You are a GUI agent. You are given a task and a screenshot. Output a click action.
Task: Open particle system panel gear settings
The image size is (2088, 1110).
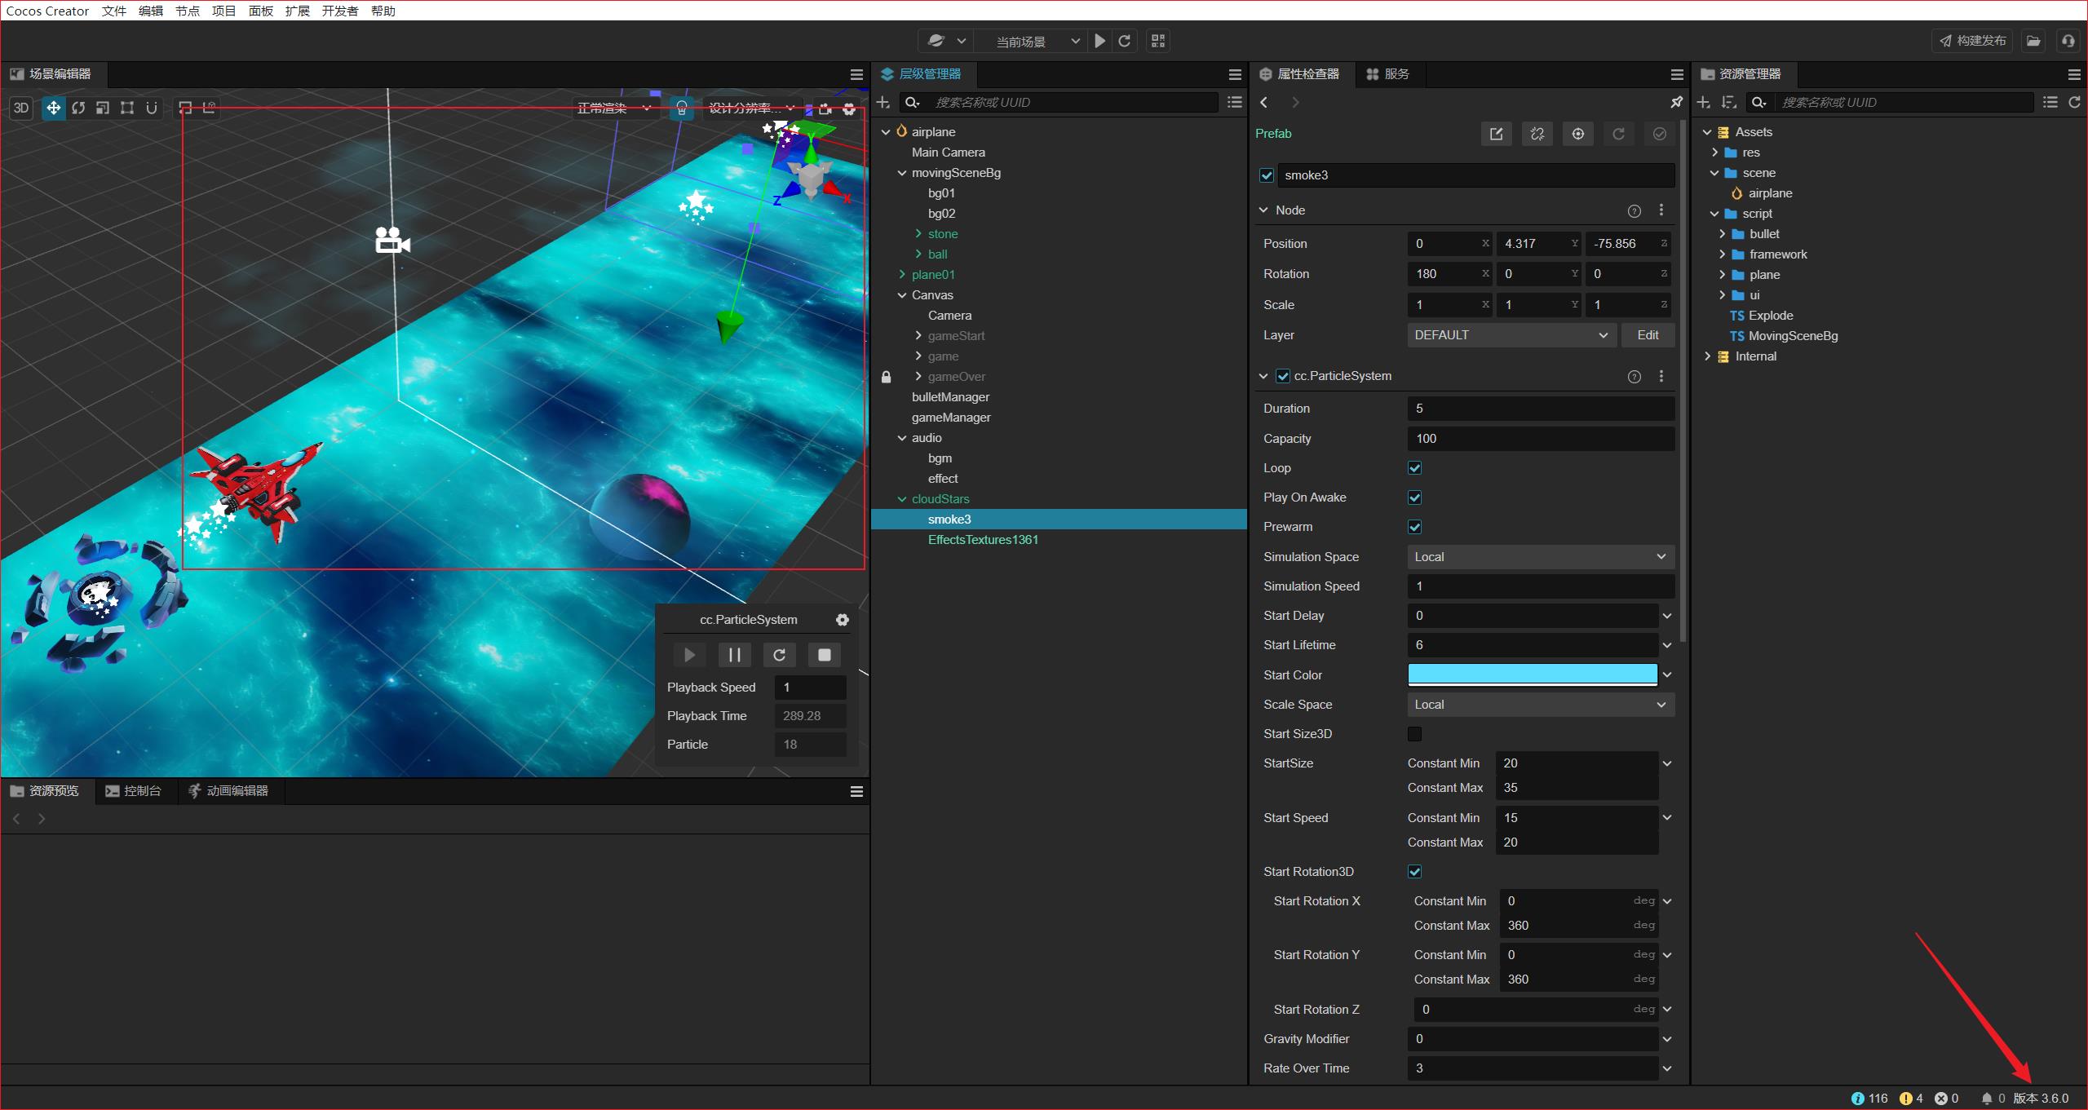tap(843, 620)
